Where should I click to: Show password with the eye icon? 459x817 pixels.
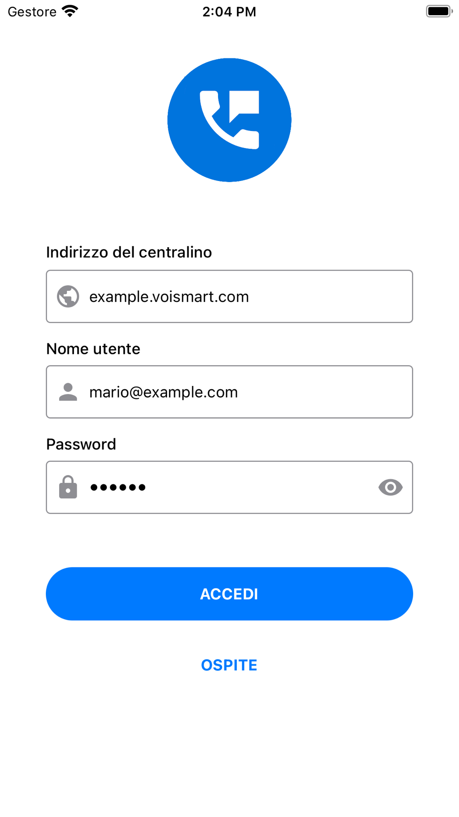coord(391,487)
